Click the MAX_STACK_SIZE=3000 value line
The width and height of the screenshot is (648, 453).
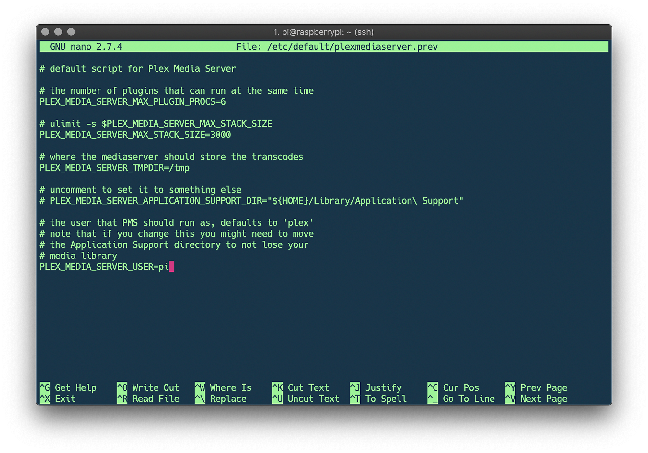coord(135,135)
